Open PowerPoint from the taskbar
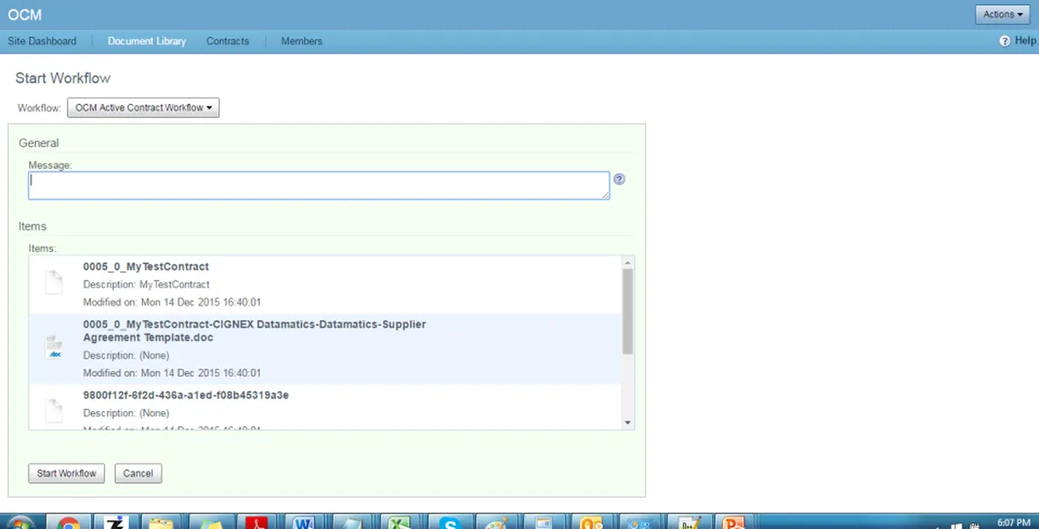This screenshot has height=529, width=1039. 735,522
